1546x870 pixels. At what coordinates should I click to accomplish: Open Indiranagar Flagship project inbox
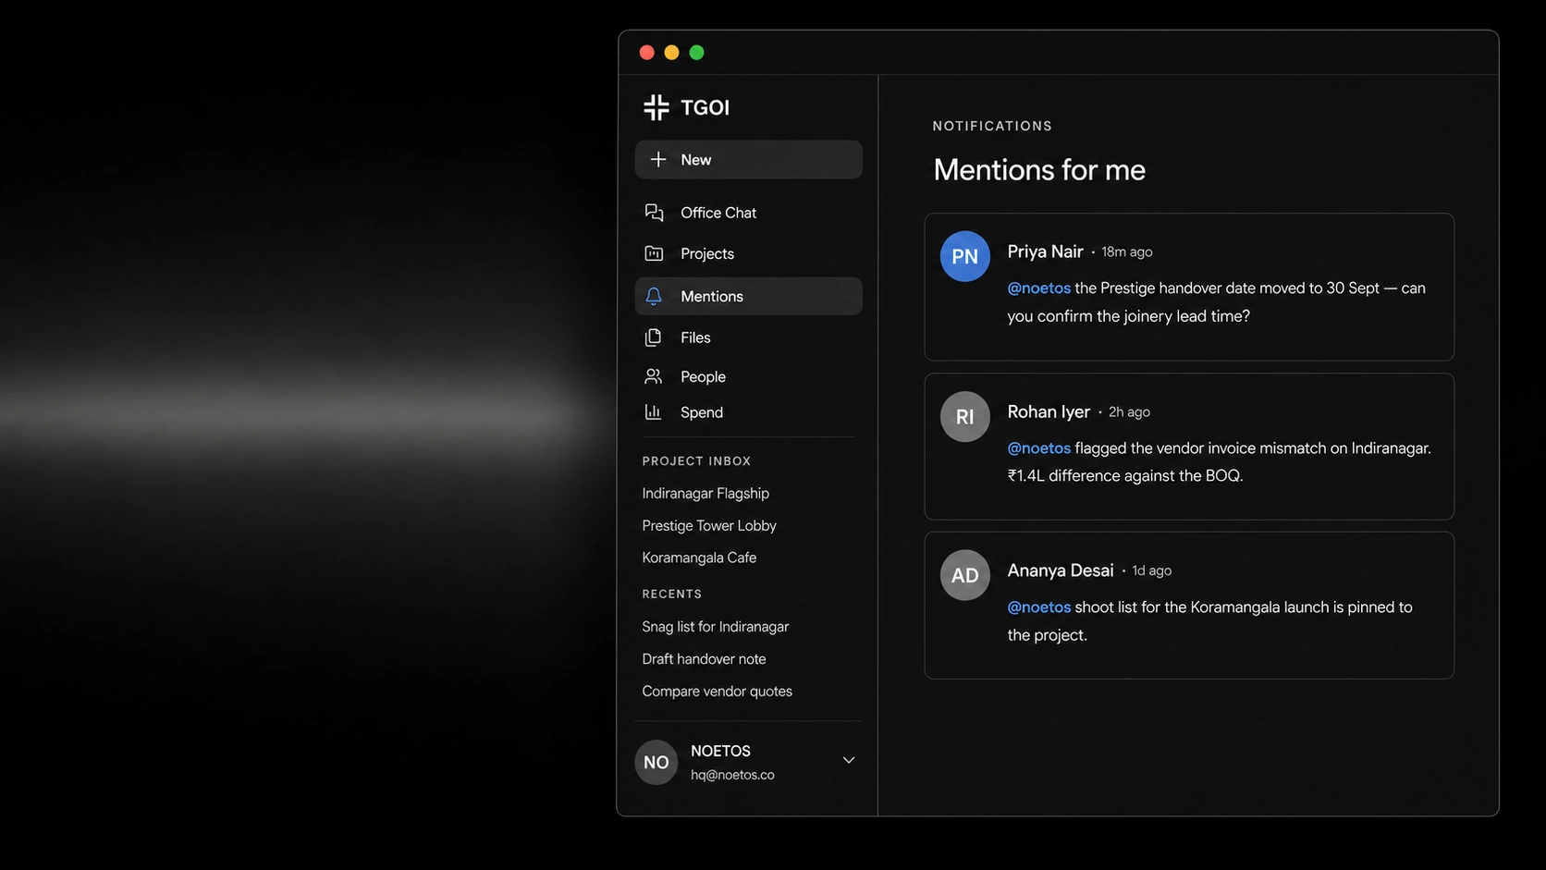(x=706, y=493)
